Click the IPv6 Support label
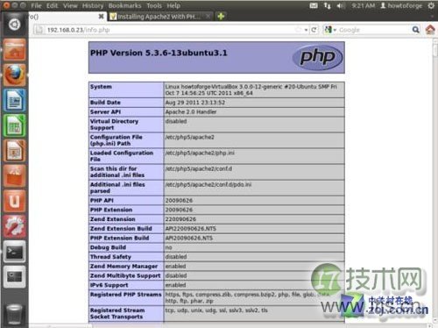The height and width of the screenshot is (328, 438). pos(109,285)
